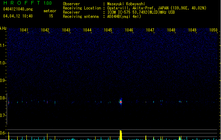Click the 1049 time axis marker
221x140 pixels.
(x=192, y=30)
